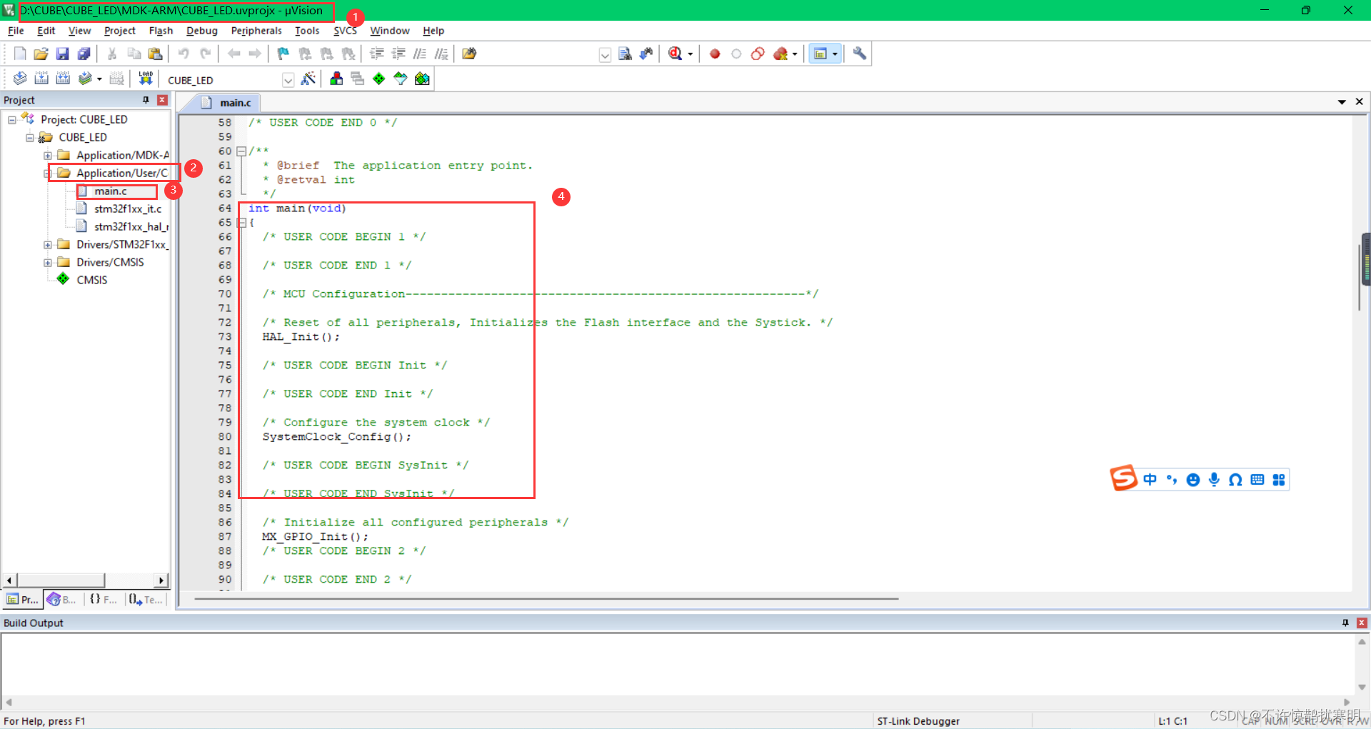Open the target selection CUBE_LED dropdown

(x=288, y=80)
